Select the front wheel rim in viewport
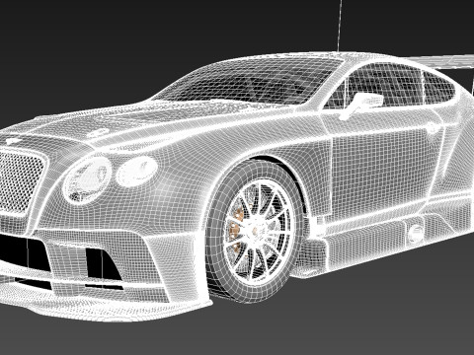The height and width of the screenshot is (355, 474). tap(259, 231)
